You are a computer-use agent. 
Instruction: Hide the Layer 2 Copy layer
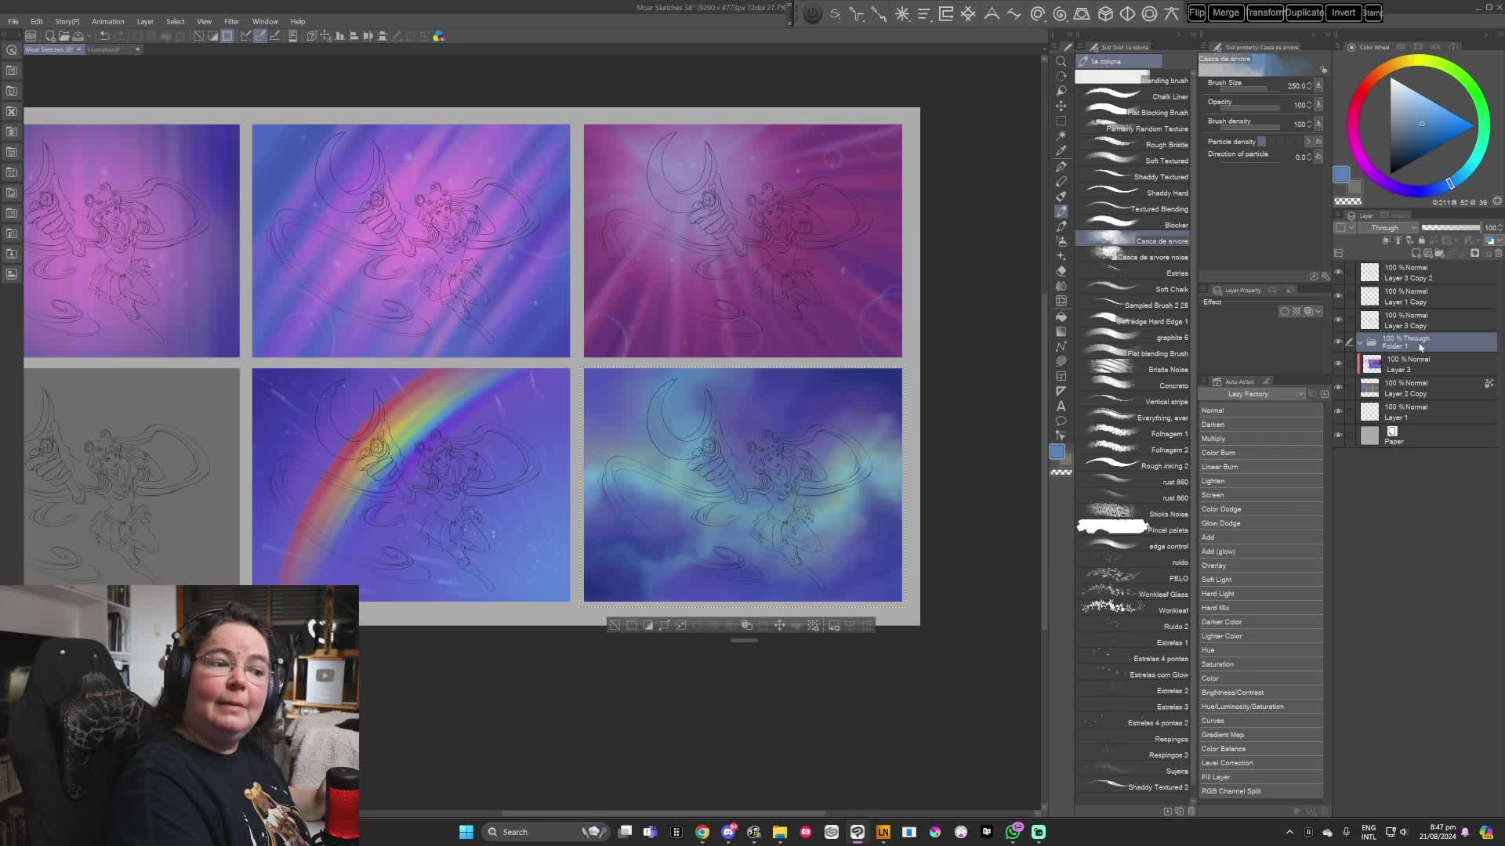pos(1338,388)
